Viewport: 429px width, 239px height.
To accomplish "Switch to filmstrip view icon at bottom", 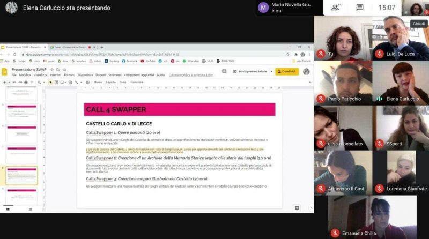I will click(8, 209).
